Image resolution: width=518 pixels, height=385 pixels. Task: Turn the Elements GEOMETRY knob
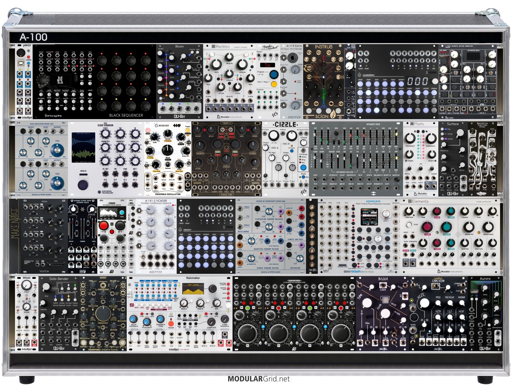tap(469, 227)
